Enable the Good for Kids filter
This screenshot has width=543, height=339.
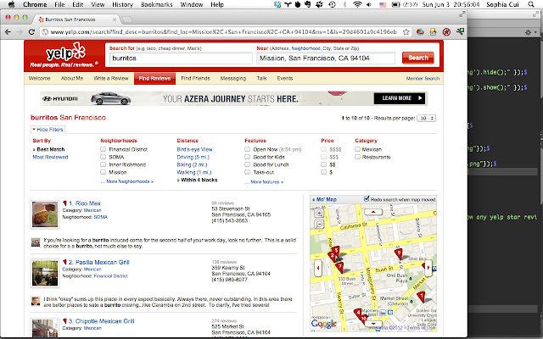click(x=247, y=157)
